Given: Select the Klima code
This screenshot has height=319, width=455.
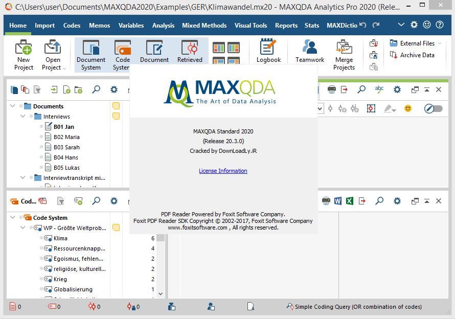Looking at the screenshot, I should coord(60,238).
